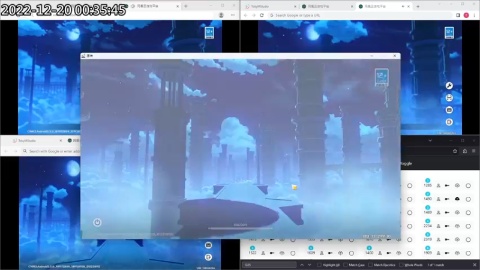Click the UID text in front game window
This screenshot has width=480, height=270.
(x=377, y=236)
